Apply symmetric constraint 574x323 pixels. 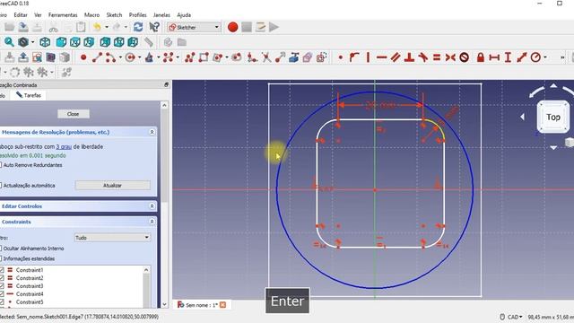[x=450, y=57]
